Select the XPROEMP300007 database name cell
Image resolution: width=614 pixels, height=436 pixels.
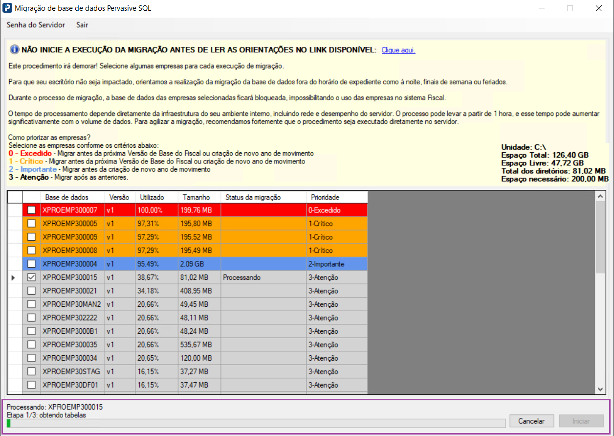[x=73, y=210]
